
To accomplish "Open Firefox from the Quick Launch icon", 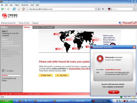I will [x=20, y=101].
